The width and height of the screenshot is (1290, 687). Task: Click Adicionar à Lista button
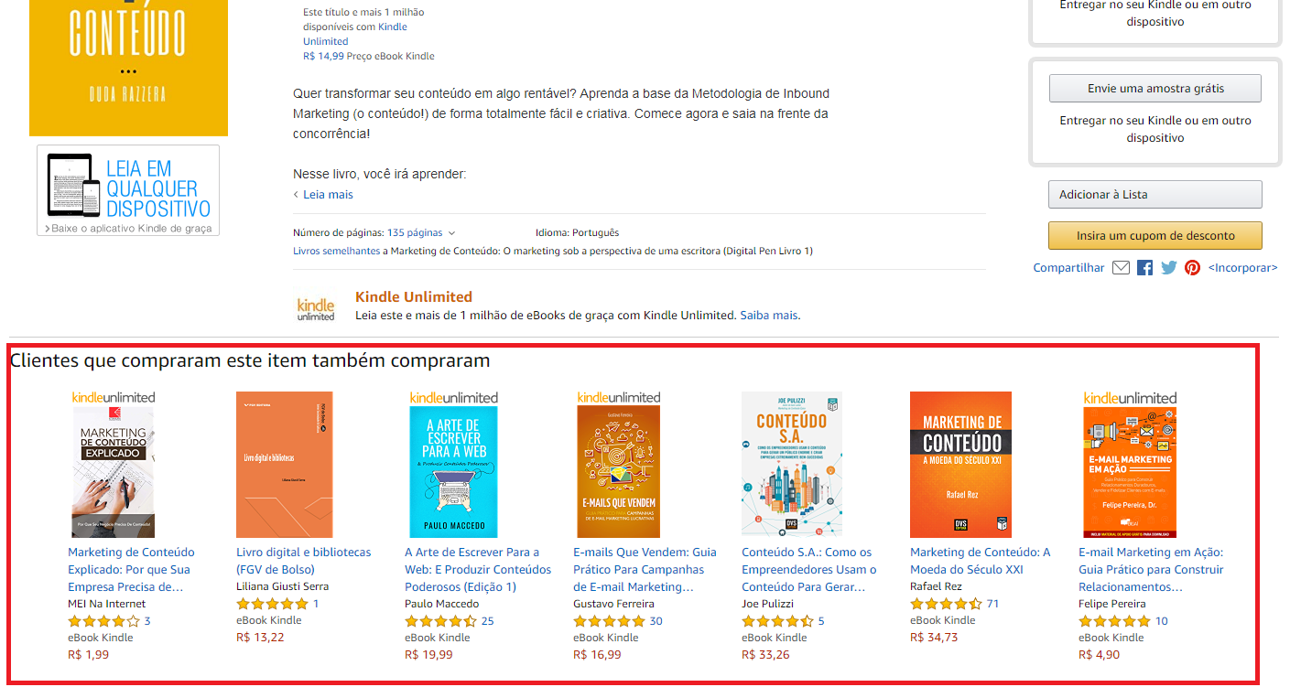coord(1155,195)
